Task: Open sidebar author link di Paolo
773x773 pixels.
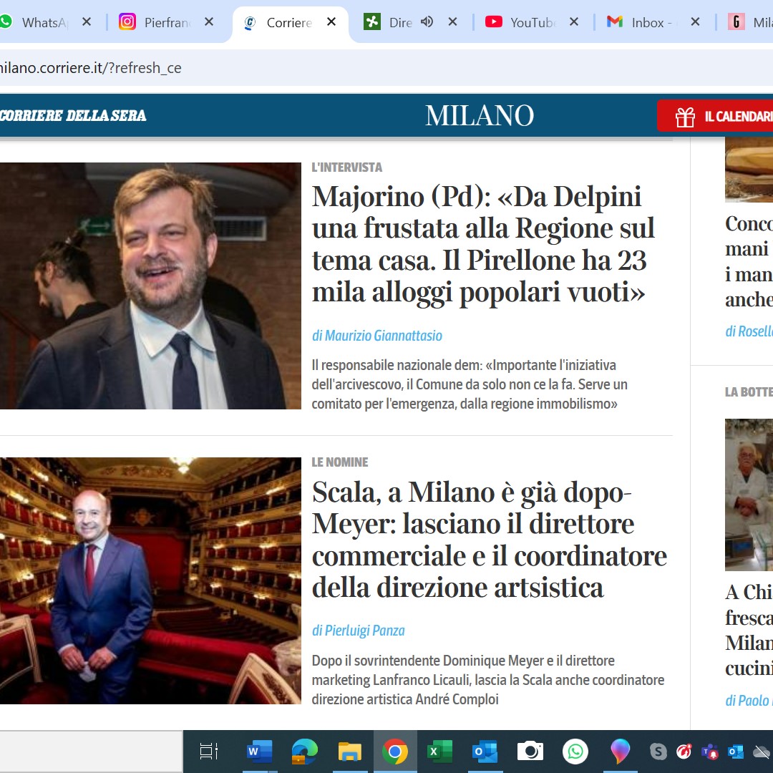Action: click(x=749, y=701)
